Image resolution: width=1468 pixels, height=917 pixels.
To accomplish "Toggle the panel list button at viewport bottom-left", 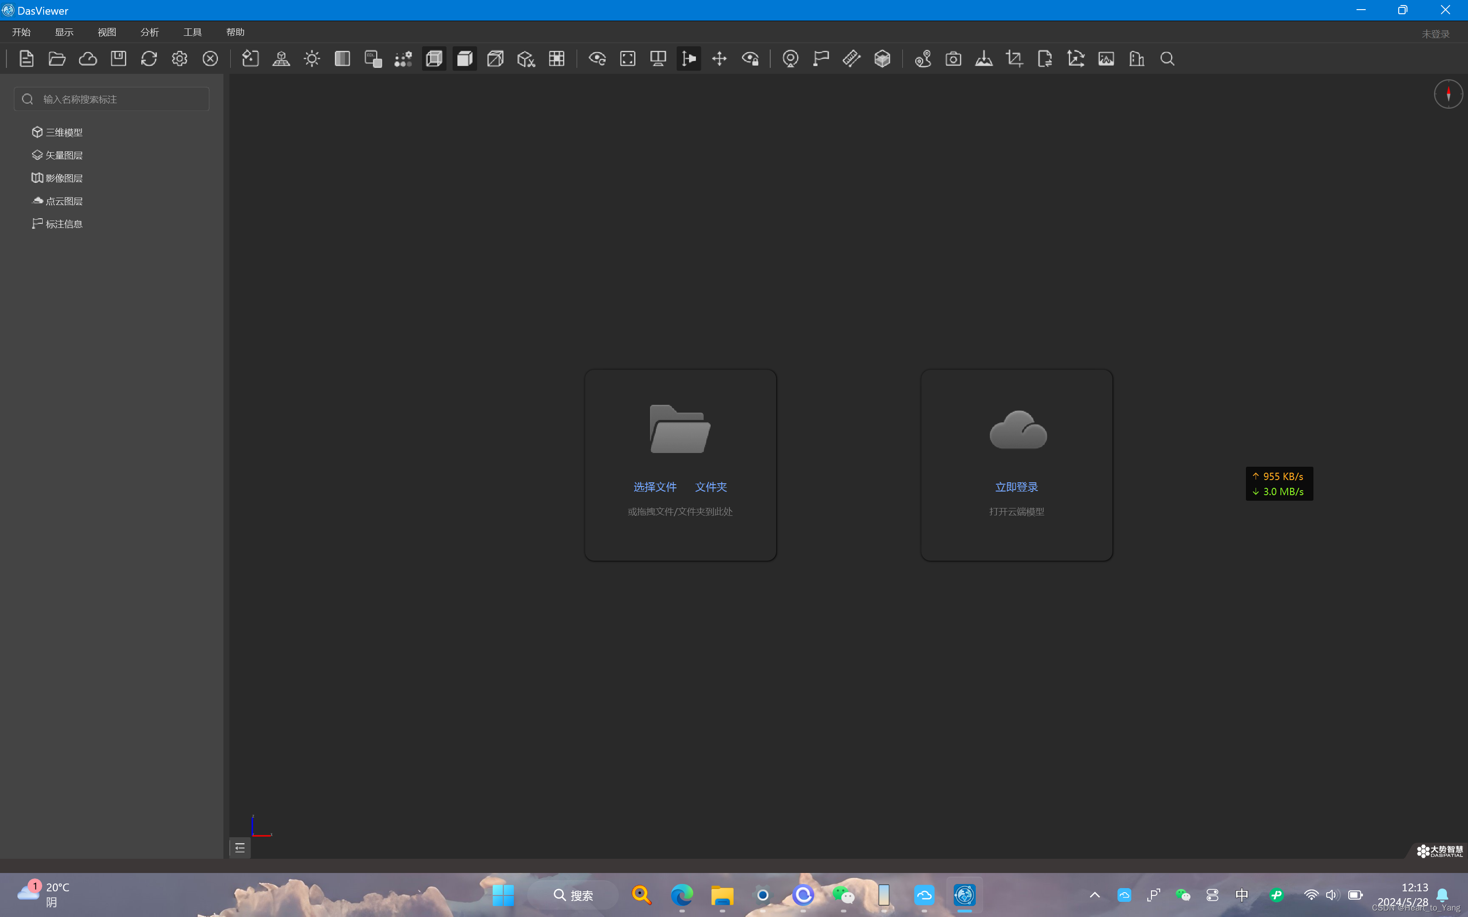I will pyautogui.click(x=239, y=848).
